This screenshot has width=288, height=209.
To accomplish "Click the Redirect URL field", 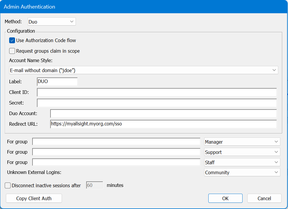I will point(163,124).
